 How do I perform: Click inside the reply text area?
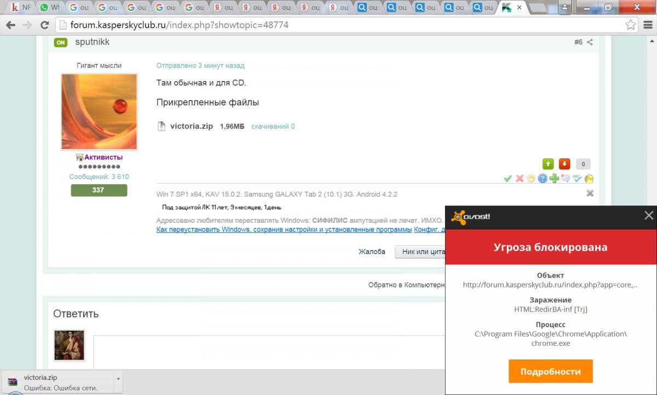(268, 352)
